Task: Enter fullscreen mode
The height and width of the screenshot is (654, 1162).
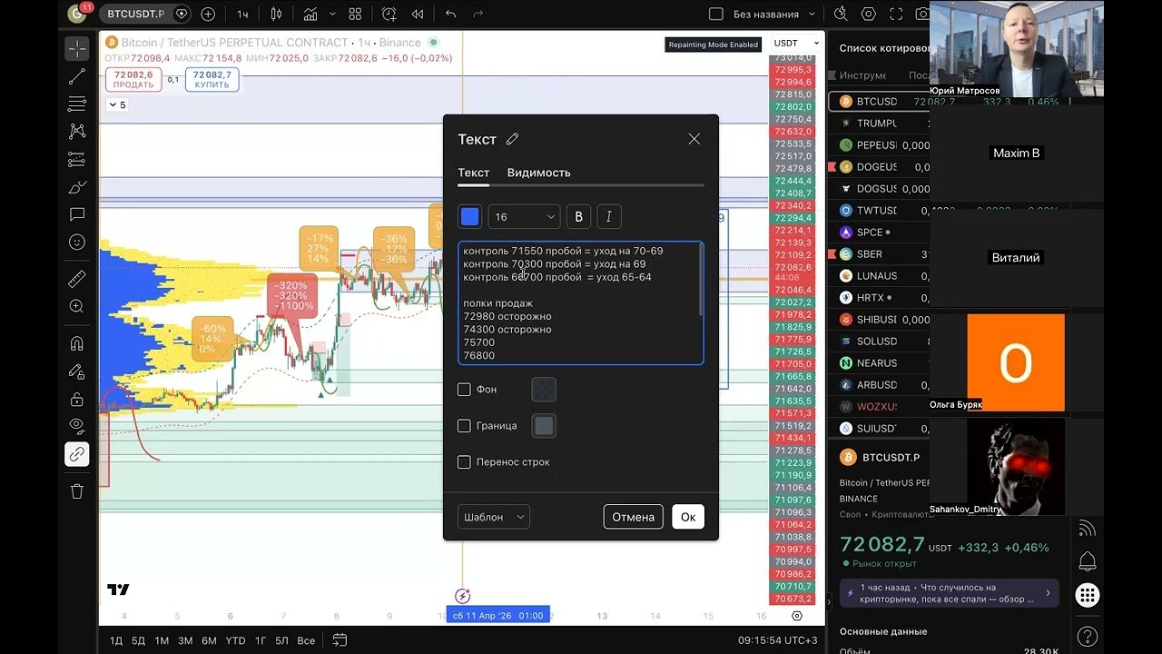Action: 896,14
